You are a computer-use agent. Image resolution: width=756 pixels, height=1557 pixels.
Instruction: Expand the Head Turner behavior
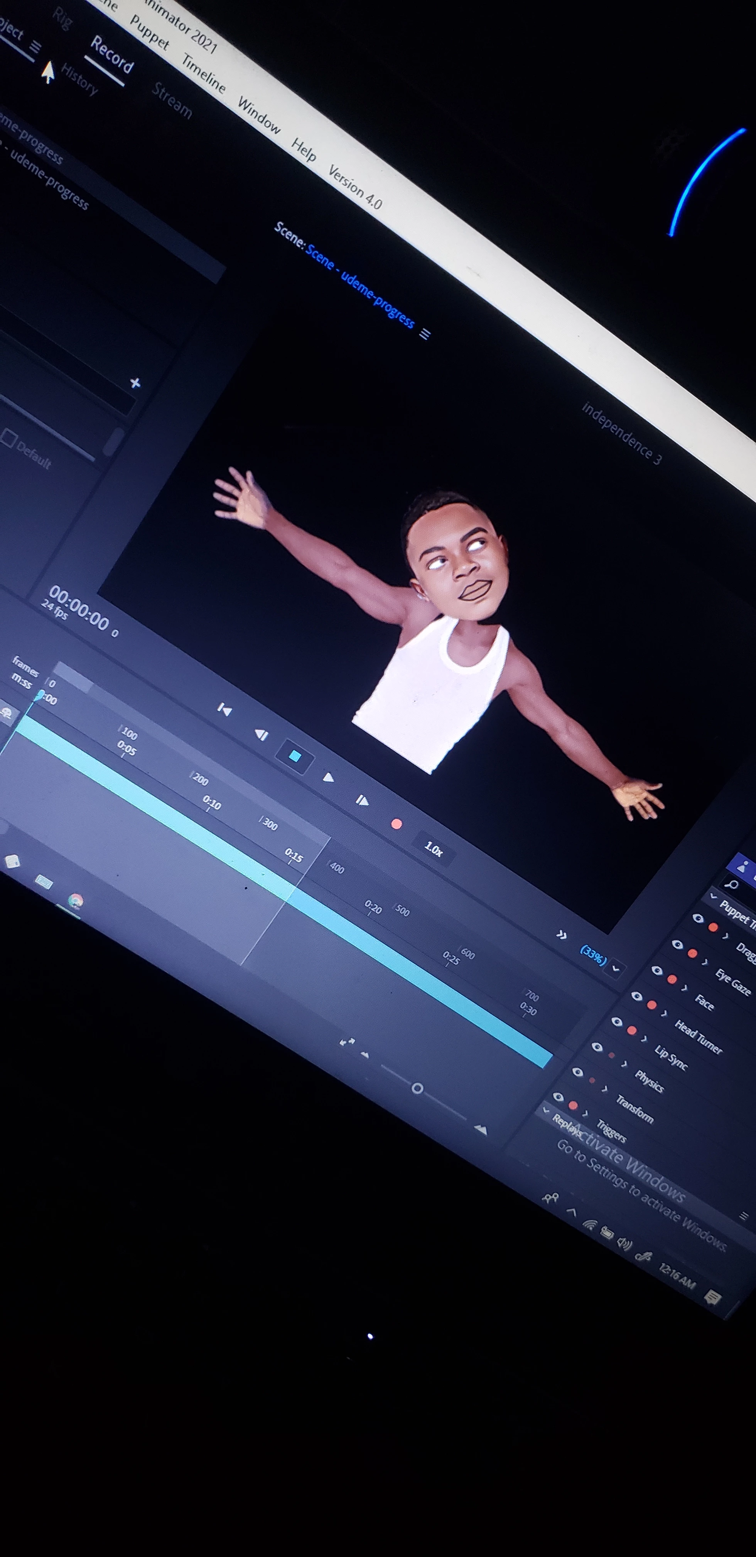664,1013
